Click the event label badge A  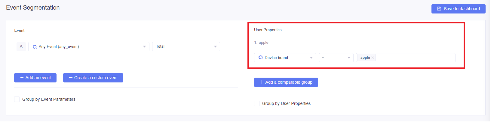tap(21, 46)
